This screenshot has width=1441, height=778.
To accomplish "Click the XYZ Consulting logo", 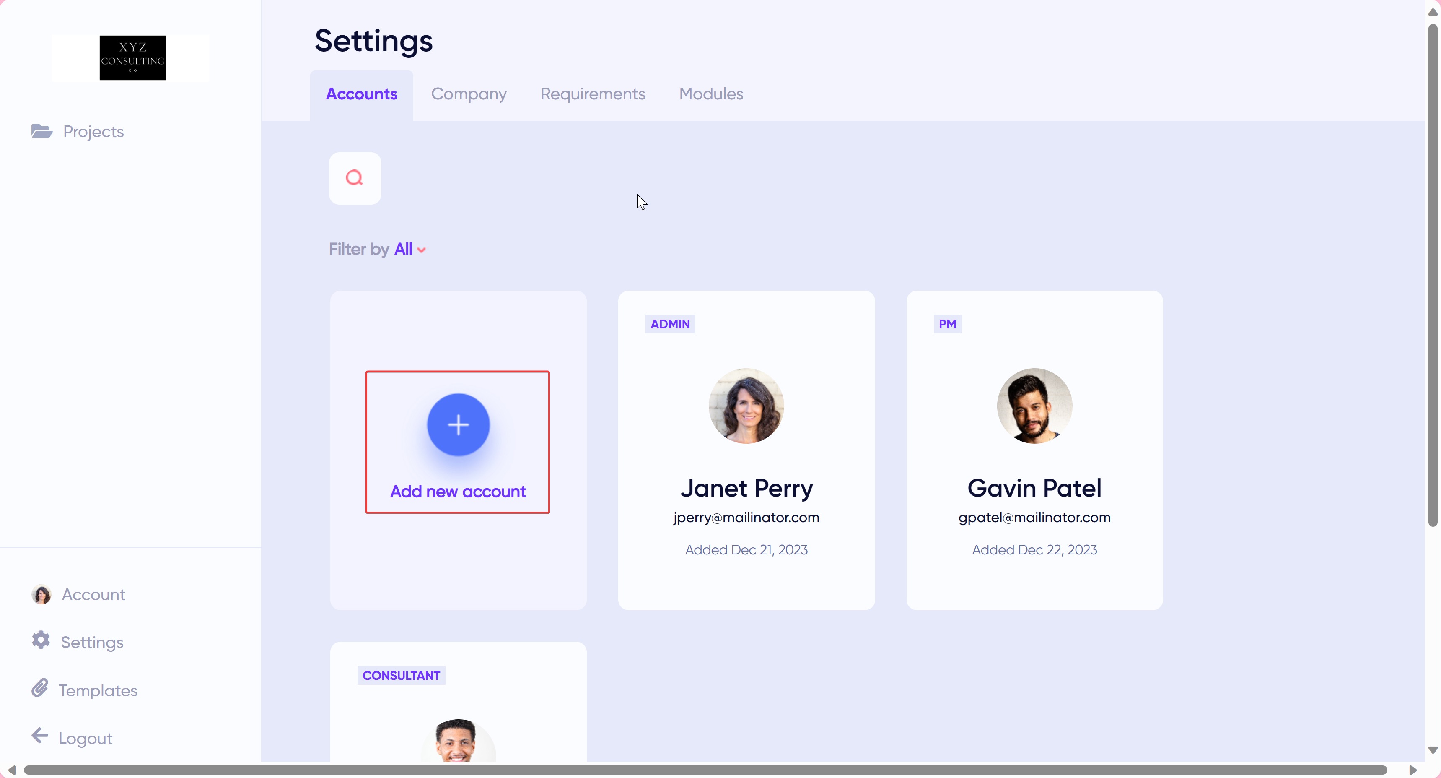I will [x=132, y=57].
